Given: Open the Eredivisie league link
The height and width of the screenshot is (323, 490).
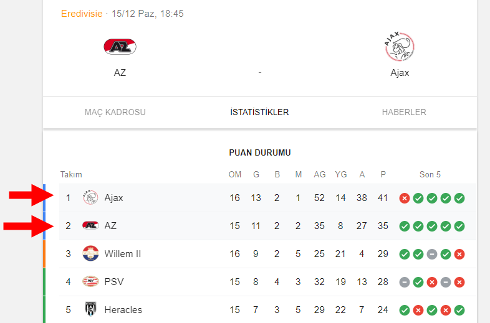Looking at the screenshot, I should coord(82,14).
